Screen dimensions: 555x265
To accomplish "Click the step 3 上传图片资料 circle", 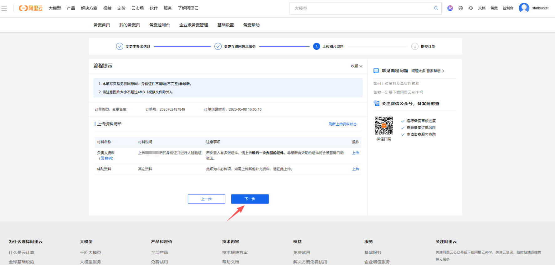I will 316,46.
